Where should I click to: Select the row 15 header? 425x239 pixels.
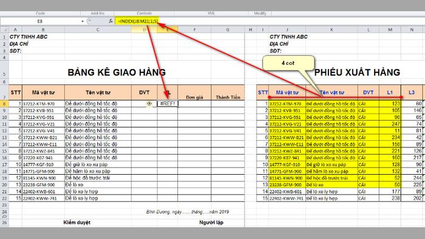point(4,151)
